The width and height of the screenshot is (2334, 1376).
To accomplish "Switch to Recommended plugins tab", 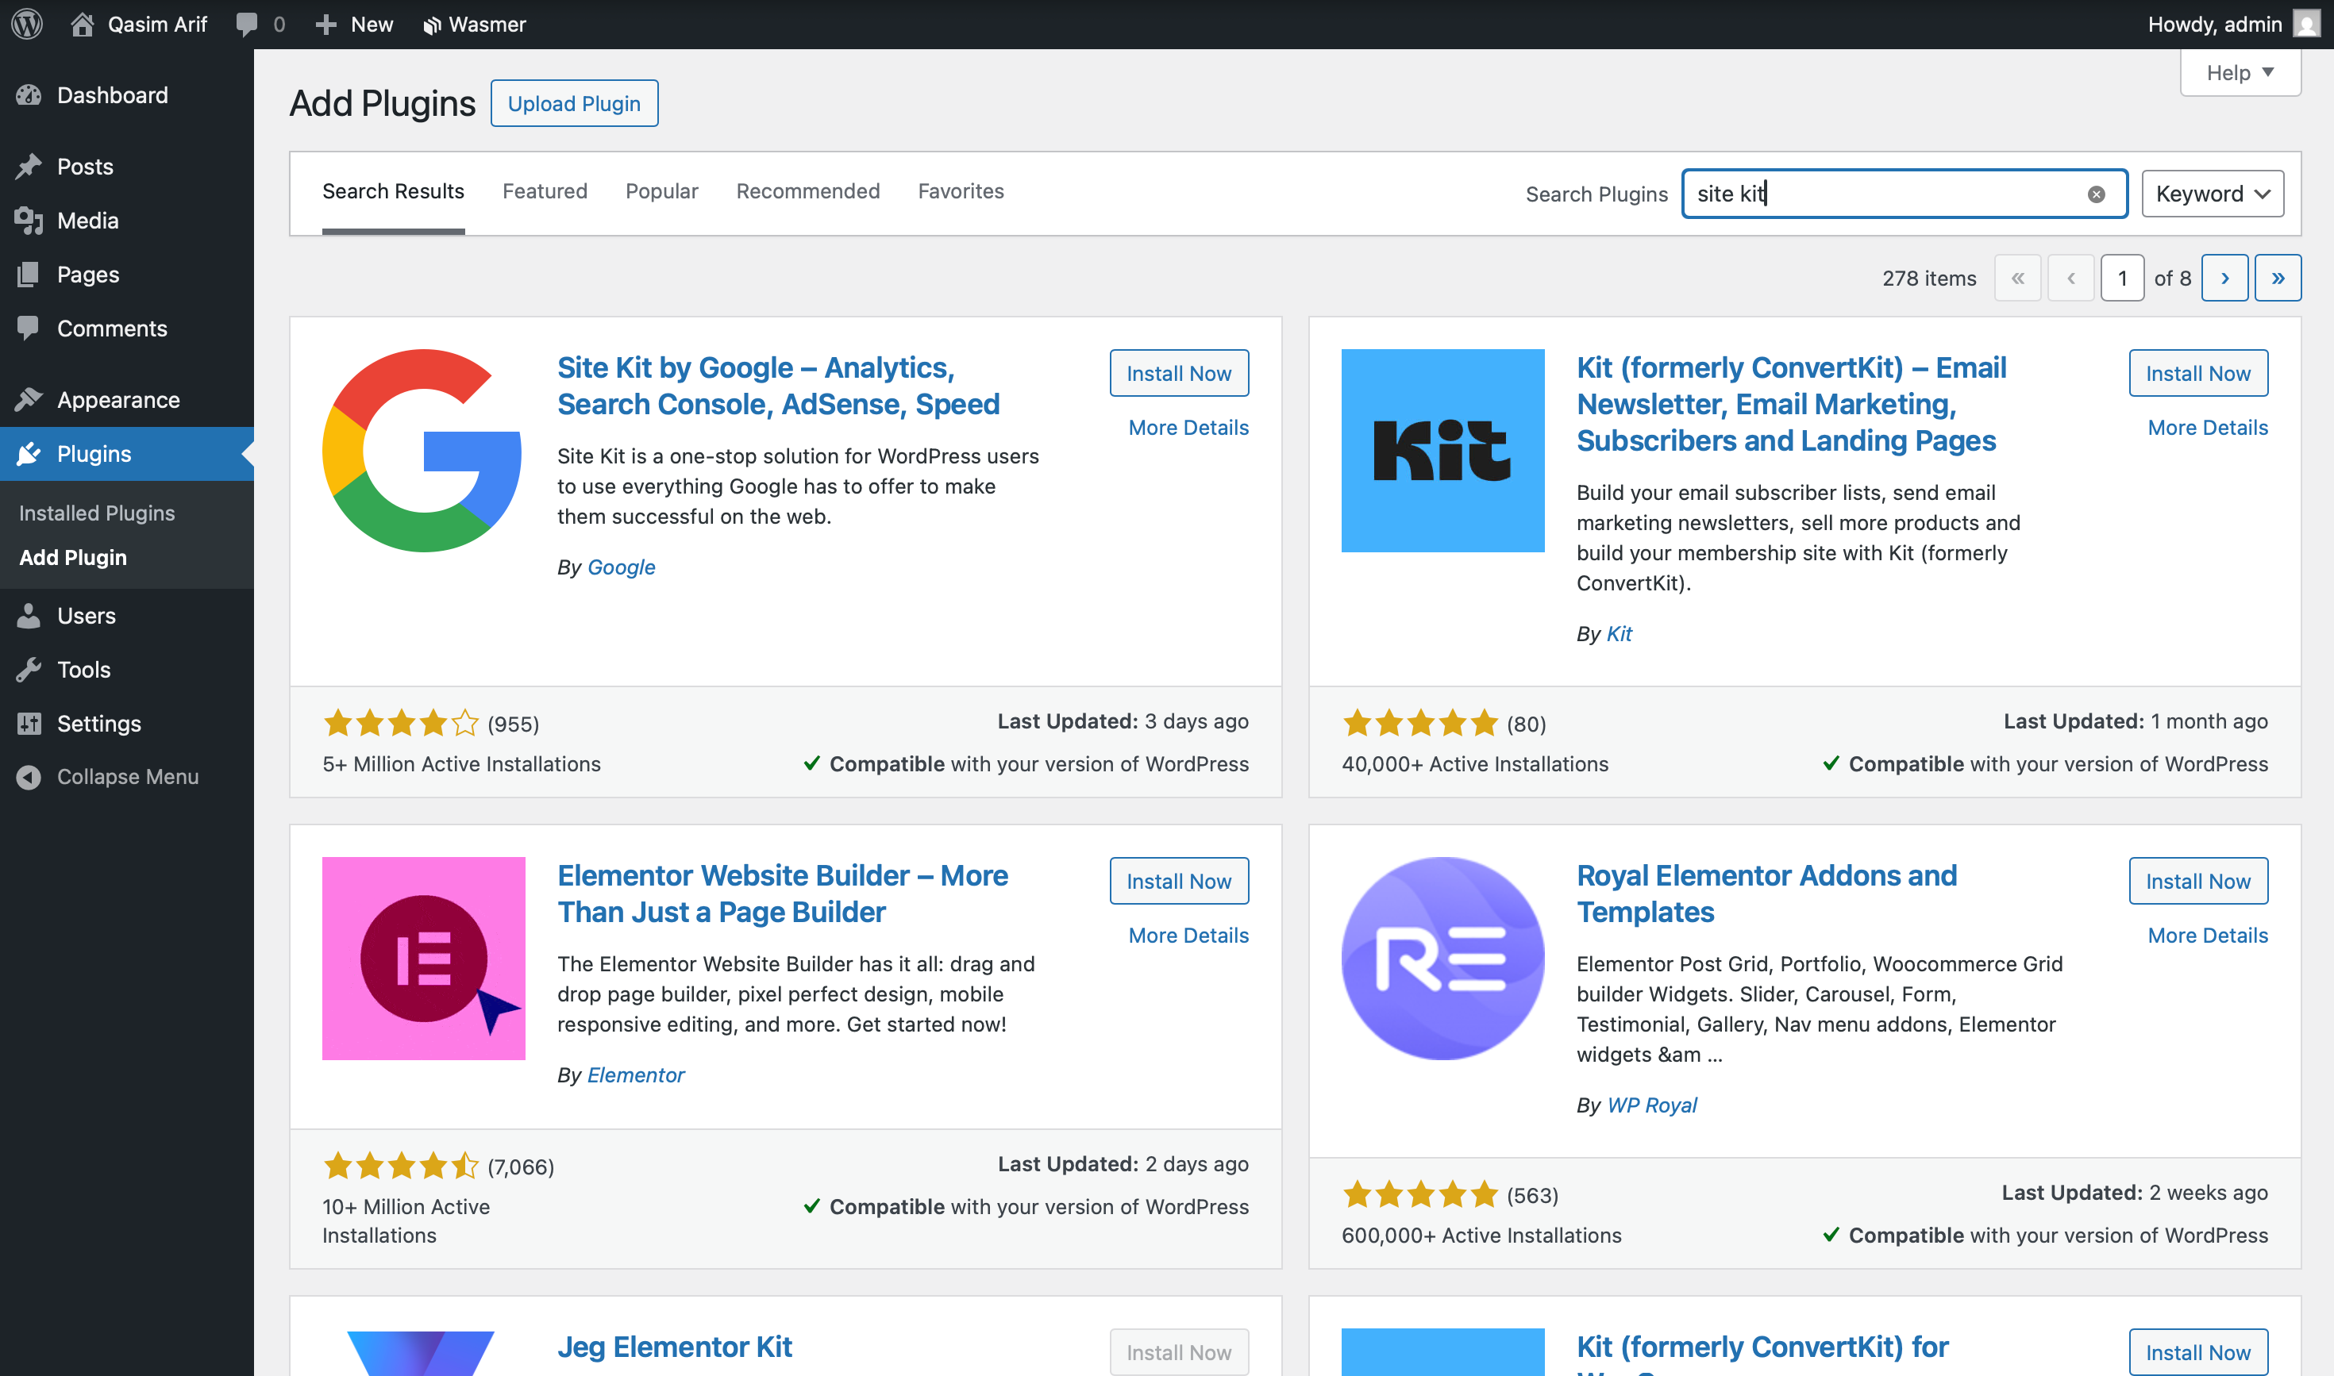I will point(808,191).
